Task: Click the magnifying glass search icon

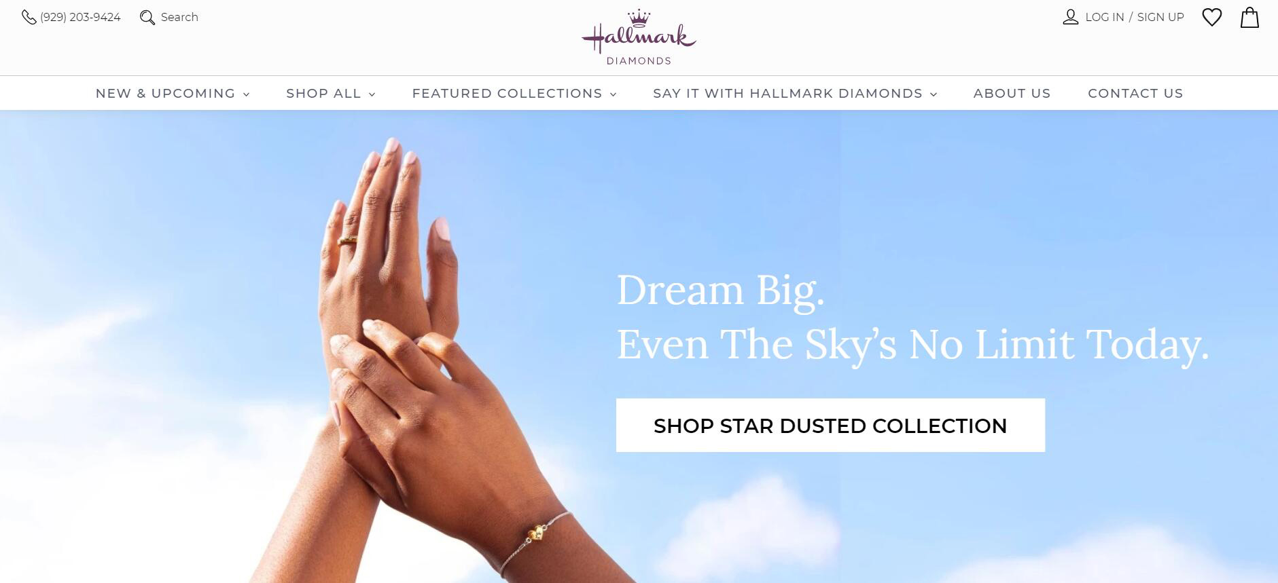Action: point(147,17)
